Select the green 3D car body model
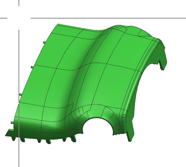 pos(86,84)
